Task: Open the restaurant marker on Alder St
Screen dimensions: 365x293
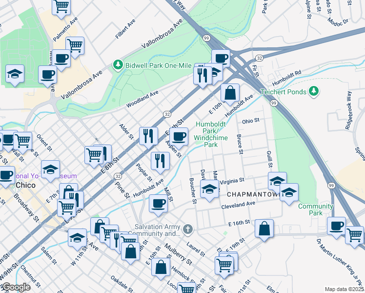Action: [x=148, y=135]
